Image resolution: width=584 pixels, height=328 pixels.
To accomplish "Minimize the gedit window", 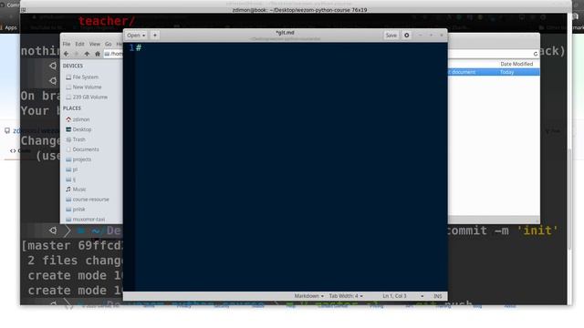I will click(420, 35).
